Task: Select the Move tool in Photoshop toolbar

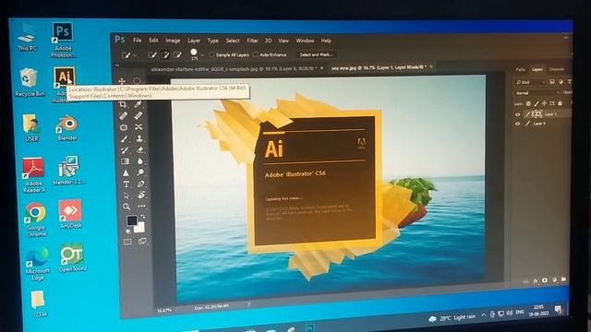Action: pos(122,81)
